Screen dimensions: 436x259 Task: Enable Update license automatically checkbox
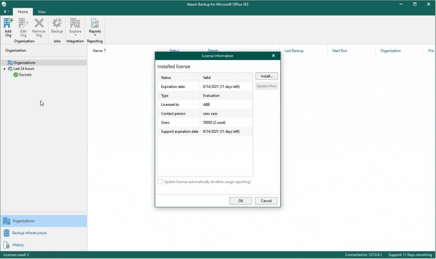tap(160, 182)
